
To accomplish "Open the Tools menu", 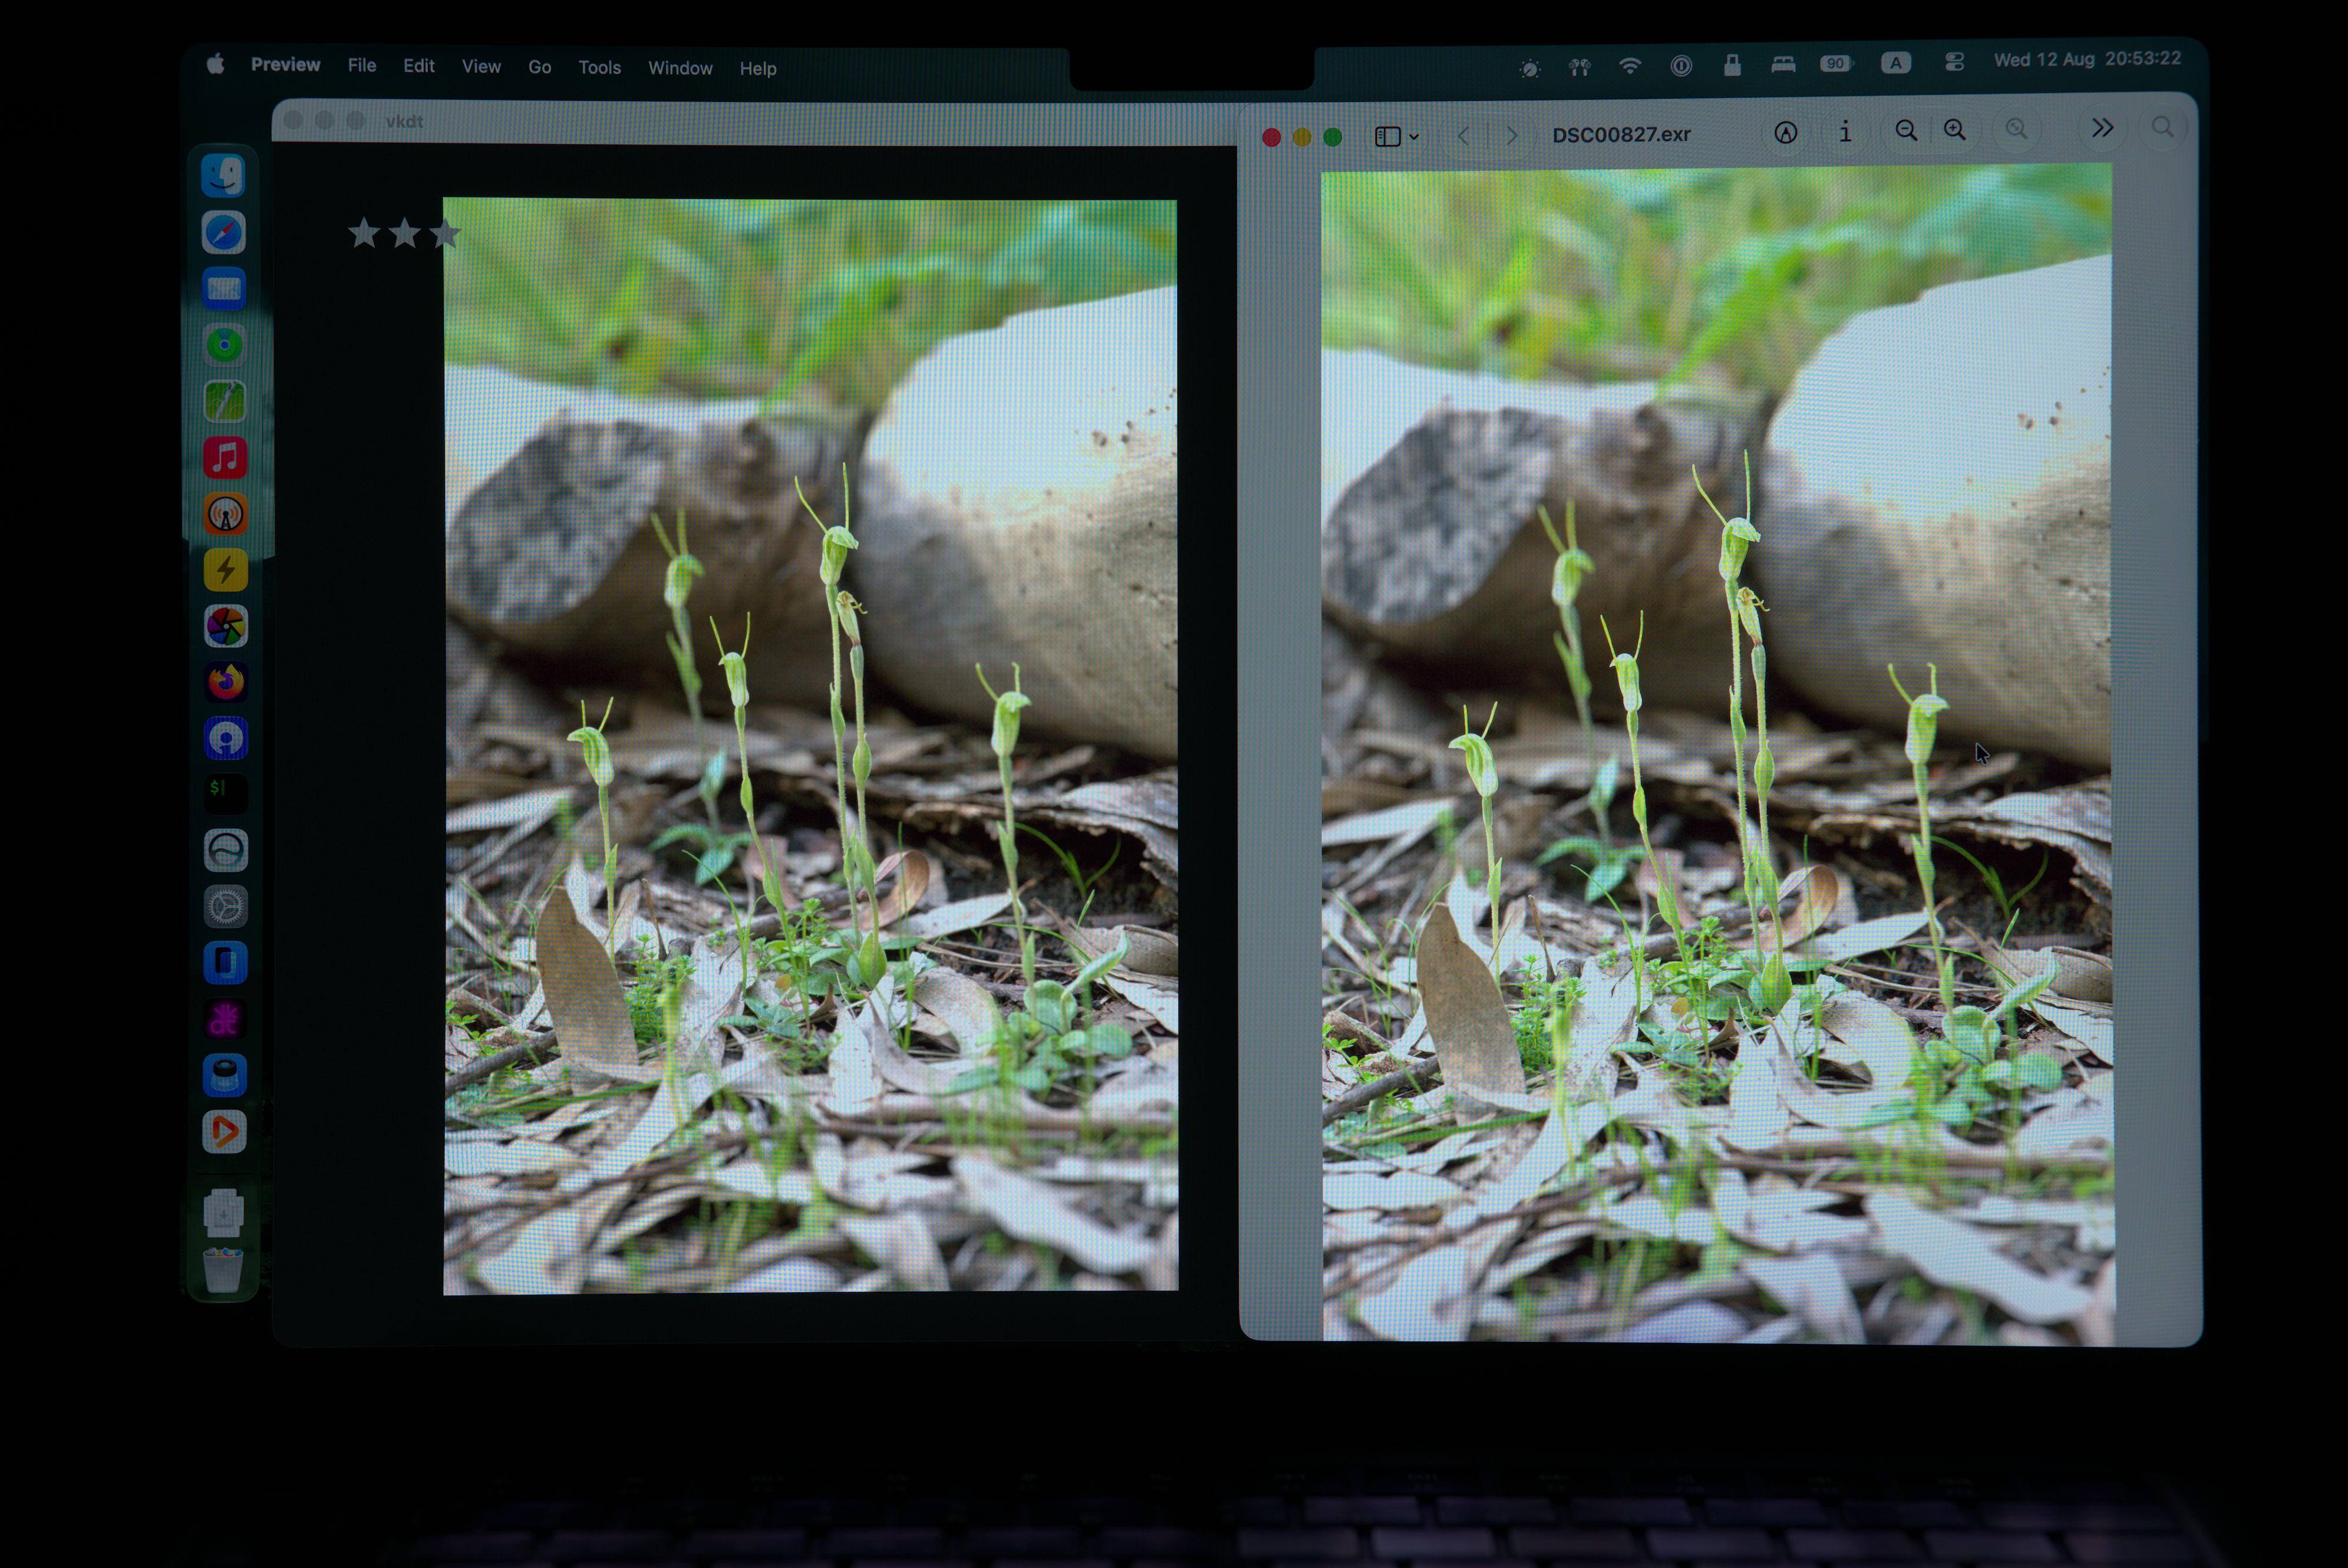I will point(600,67).
